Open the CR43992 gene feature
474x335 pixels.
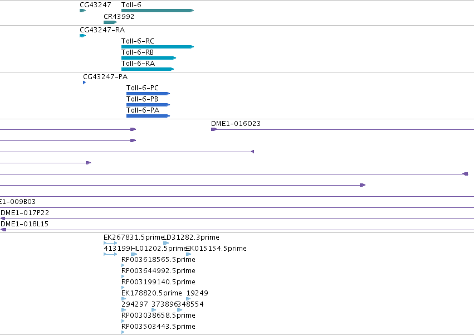click(110, 22)
